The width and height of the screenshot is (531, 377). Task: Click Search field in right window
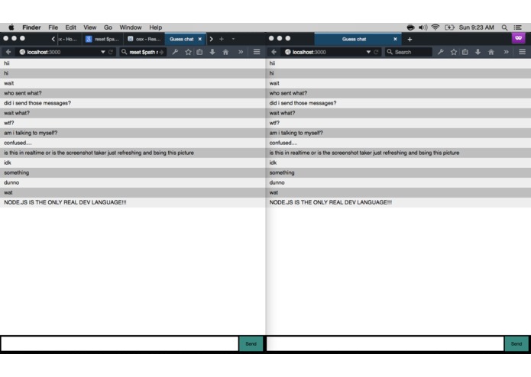coord(409,52)
